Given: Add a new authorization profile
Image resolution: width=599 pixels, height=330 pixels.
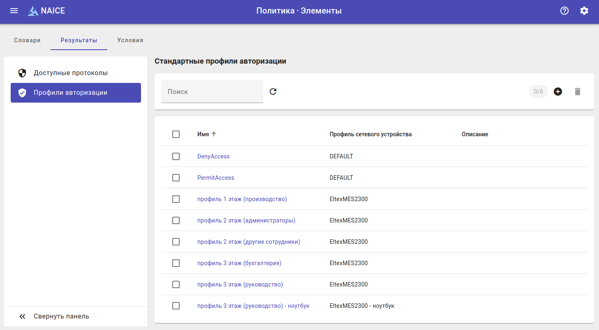Looking at the screenshot, I should point(558,92).
